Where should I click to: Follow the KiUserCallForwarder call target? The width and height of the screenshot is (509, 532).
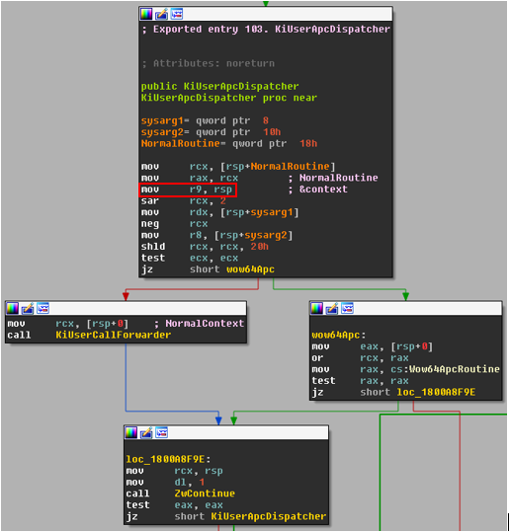(x=113, y=335)
